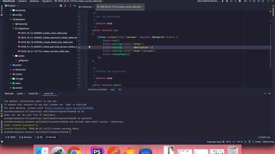Collapse the migrations folder
The height and width of the screenshot is (154, 275).
pyautogui.click(x=13, y=29)
